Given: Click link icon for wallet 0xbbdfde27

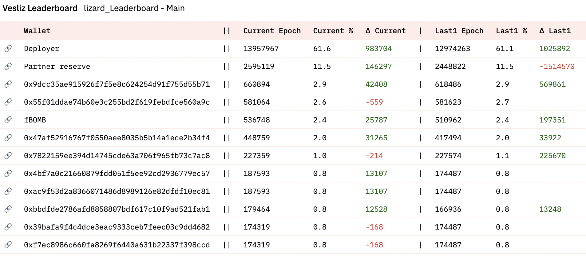Looking at the screenshot, I should click(x=8, y=209).
